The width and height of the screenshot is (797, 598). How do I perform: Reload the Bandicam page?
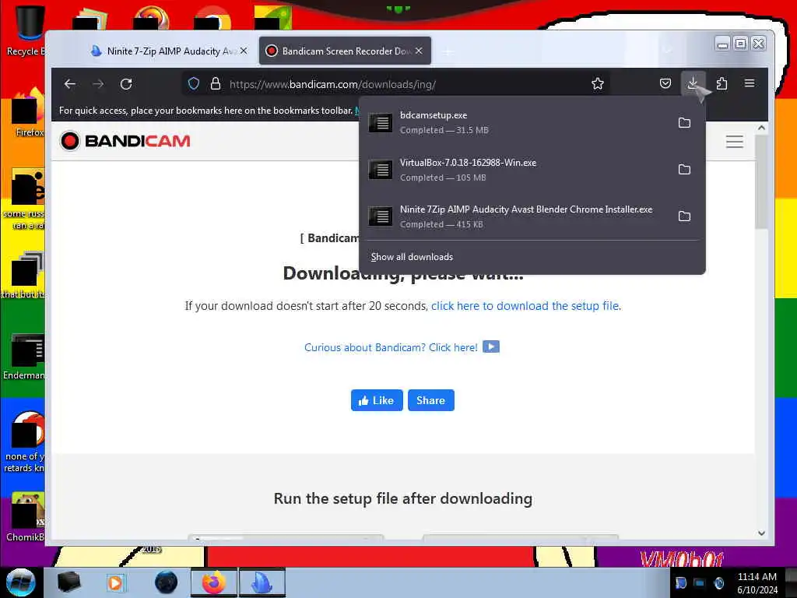click(x=126, y=84)
